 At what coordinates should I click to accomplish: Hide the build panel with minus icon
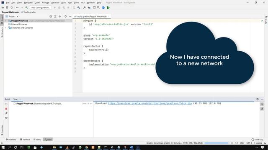click(262, 99)
